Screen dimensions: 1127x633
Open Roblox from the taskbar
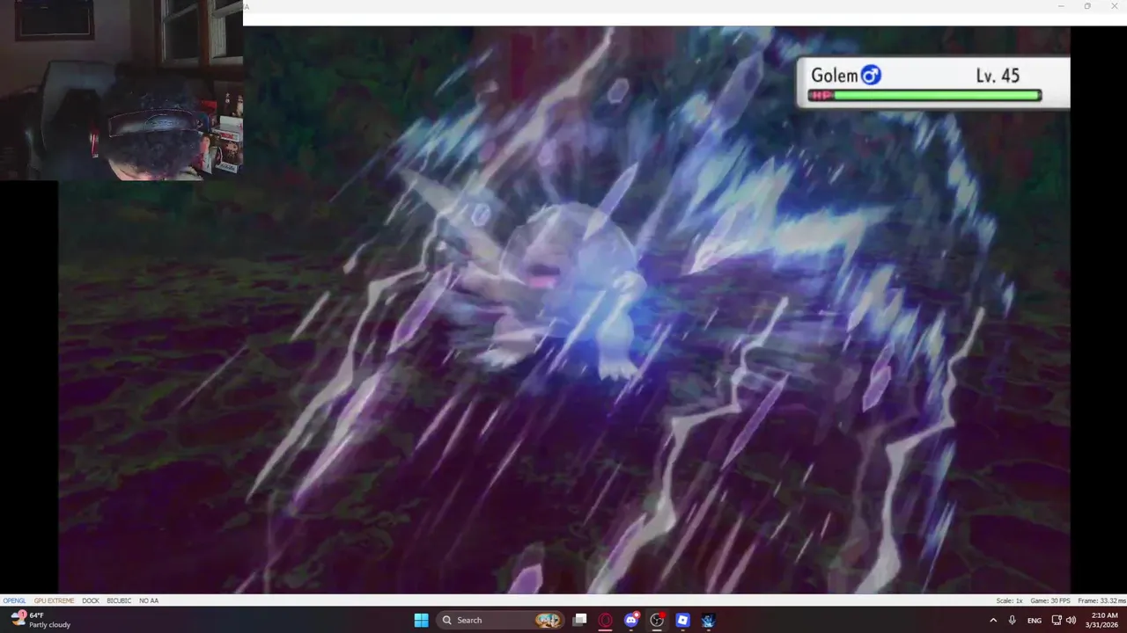click(682, 620)
